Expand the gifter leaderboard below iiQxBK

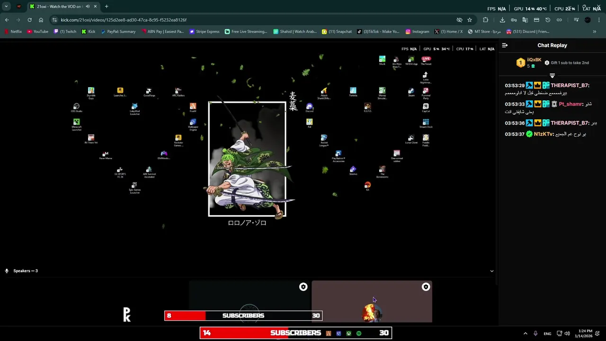tap(552, 76)
